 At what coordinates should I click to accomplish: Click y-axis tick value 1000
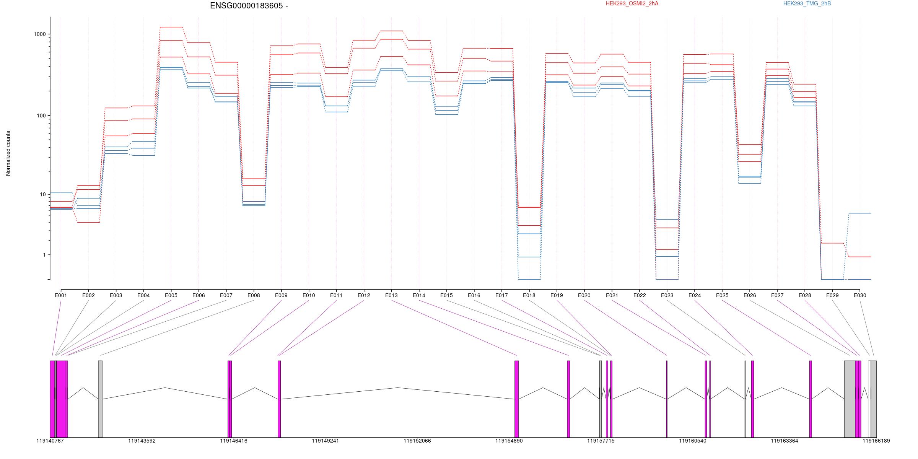coord(40,34)
